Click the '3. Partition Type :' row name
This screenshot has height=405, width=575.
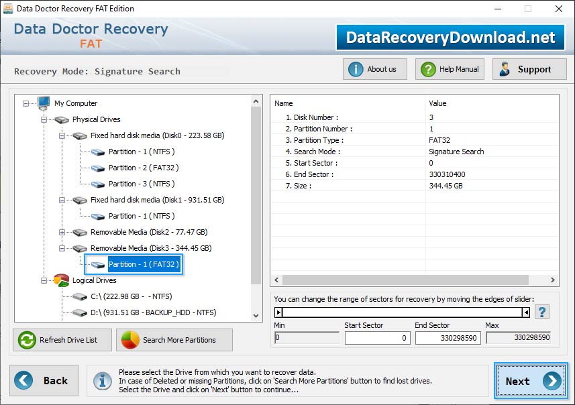click(x=315, y=140)
